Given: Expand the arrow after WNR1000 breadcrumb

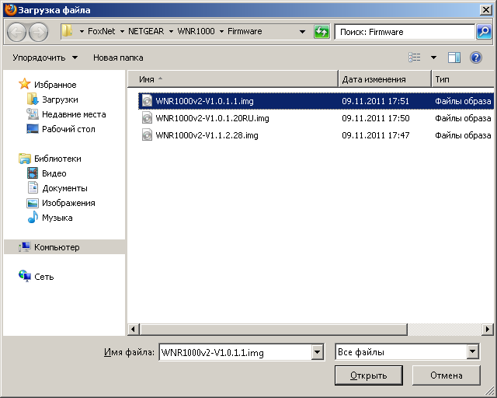Looking at the screenshot, I should tap(221, 31).
